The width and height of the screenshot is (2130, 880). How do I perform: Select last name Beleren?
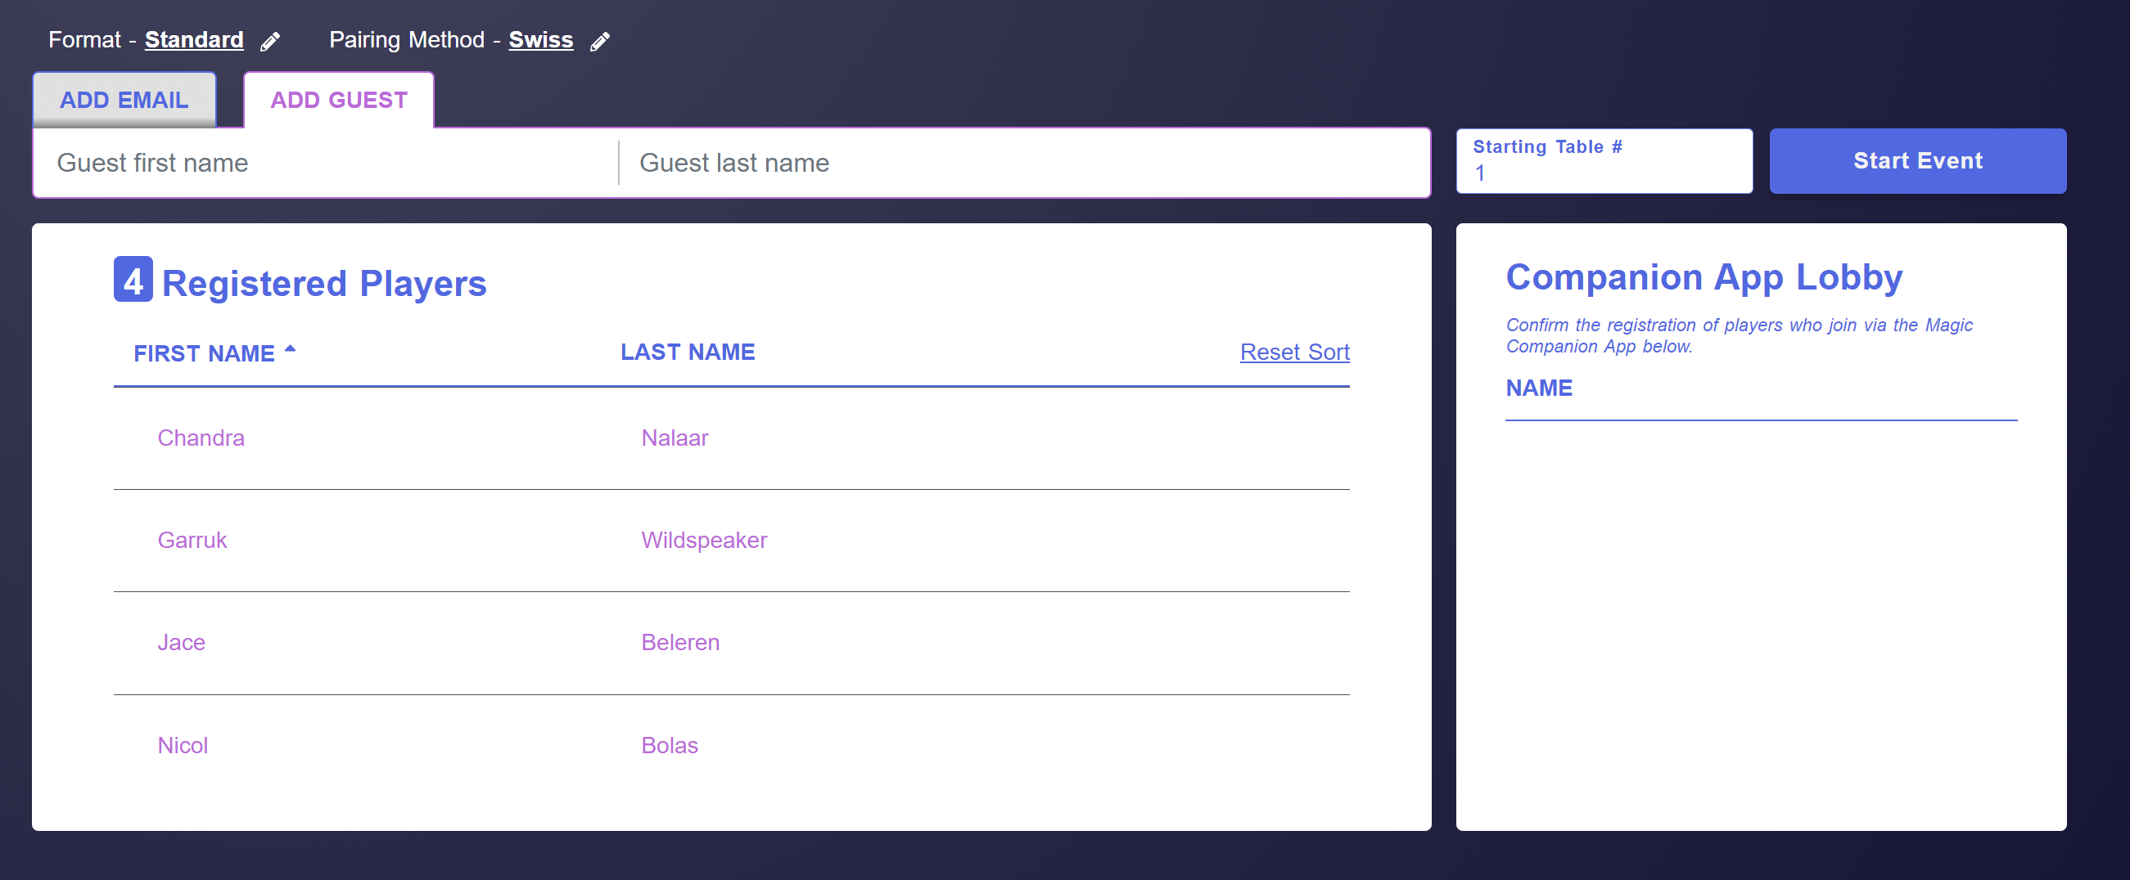[x=680, y=643]
